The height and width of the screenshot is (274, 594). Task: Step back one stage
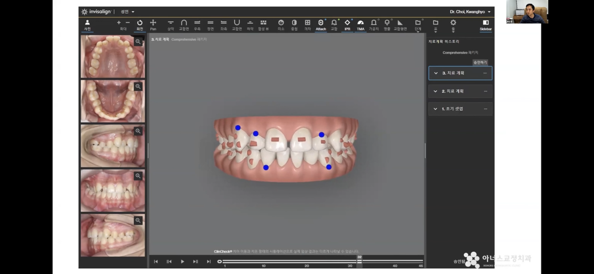(x=169, y=261)
